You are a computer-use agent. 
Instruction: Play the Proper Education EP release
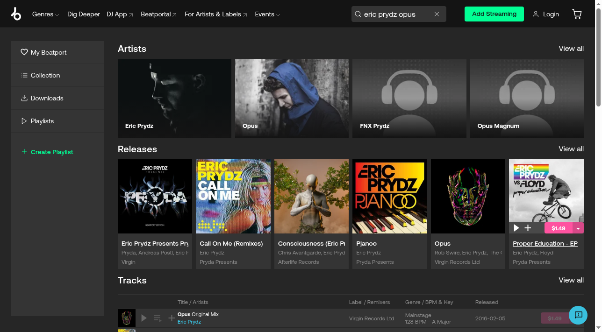pyautogui.click(x=516, y=228)
